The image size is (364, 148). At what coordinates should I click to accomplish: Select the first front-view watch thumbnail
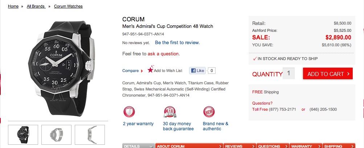pyautogui.click(x=23, y=135)
